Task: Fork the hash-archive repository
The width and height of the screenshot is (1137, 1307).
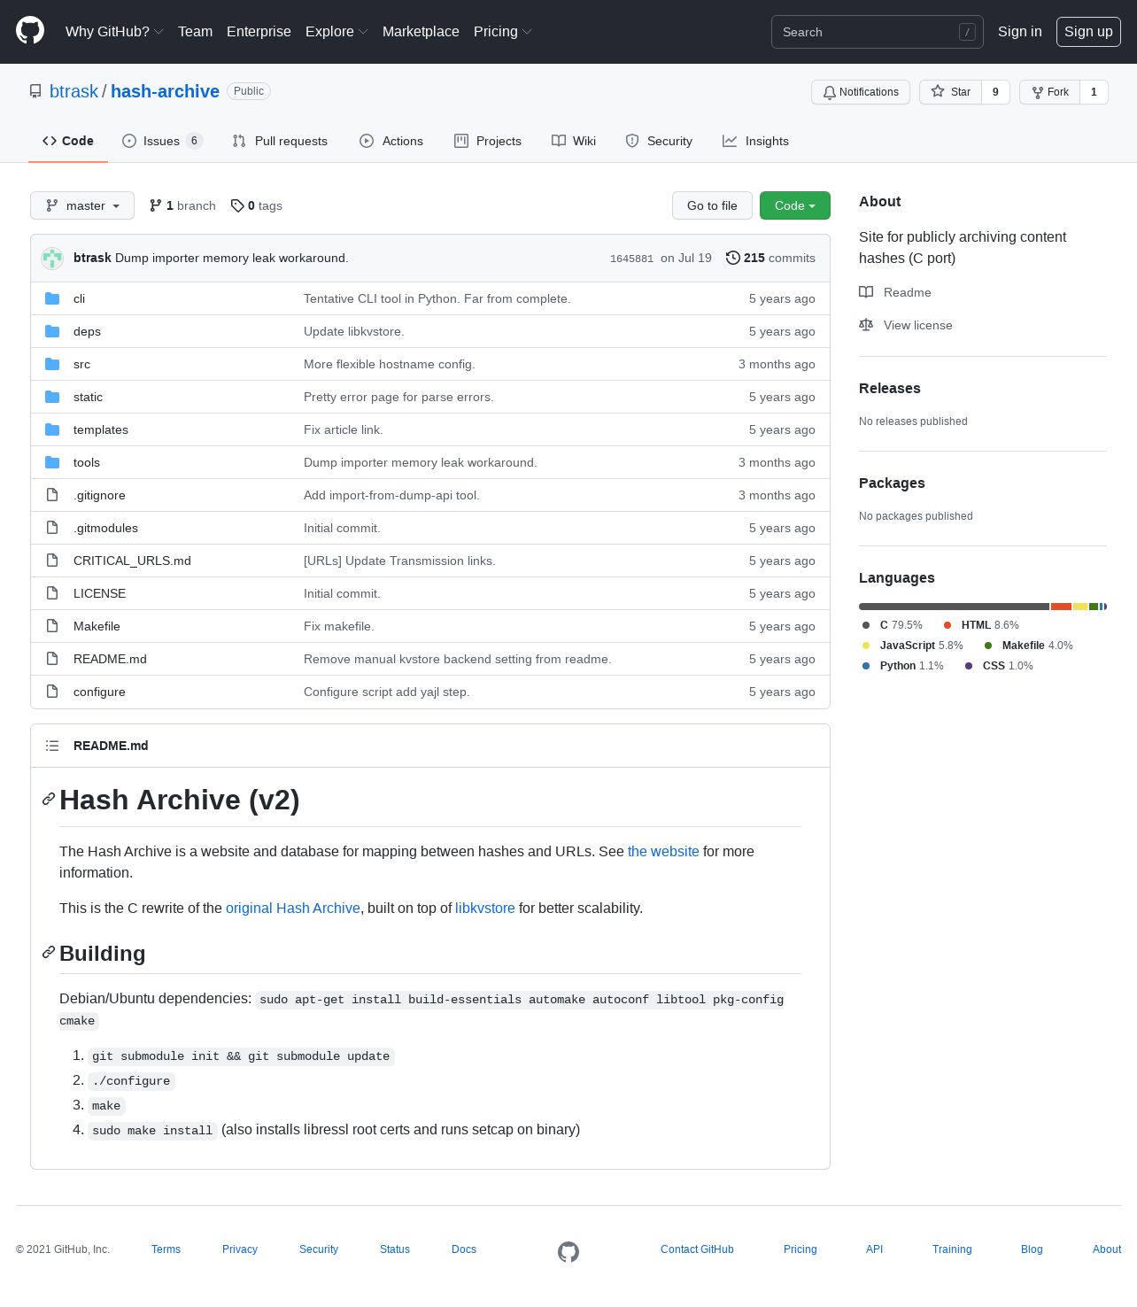Action: (1049, 92)
